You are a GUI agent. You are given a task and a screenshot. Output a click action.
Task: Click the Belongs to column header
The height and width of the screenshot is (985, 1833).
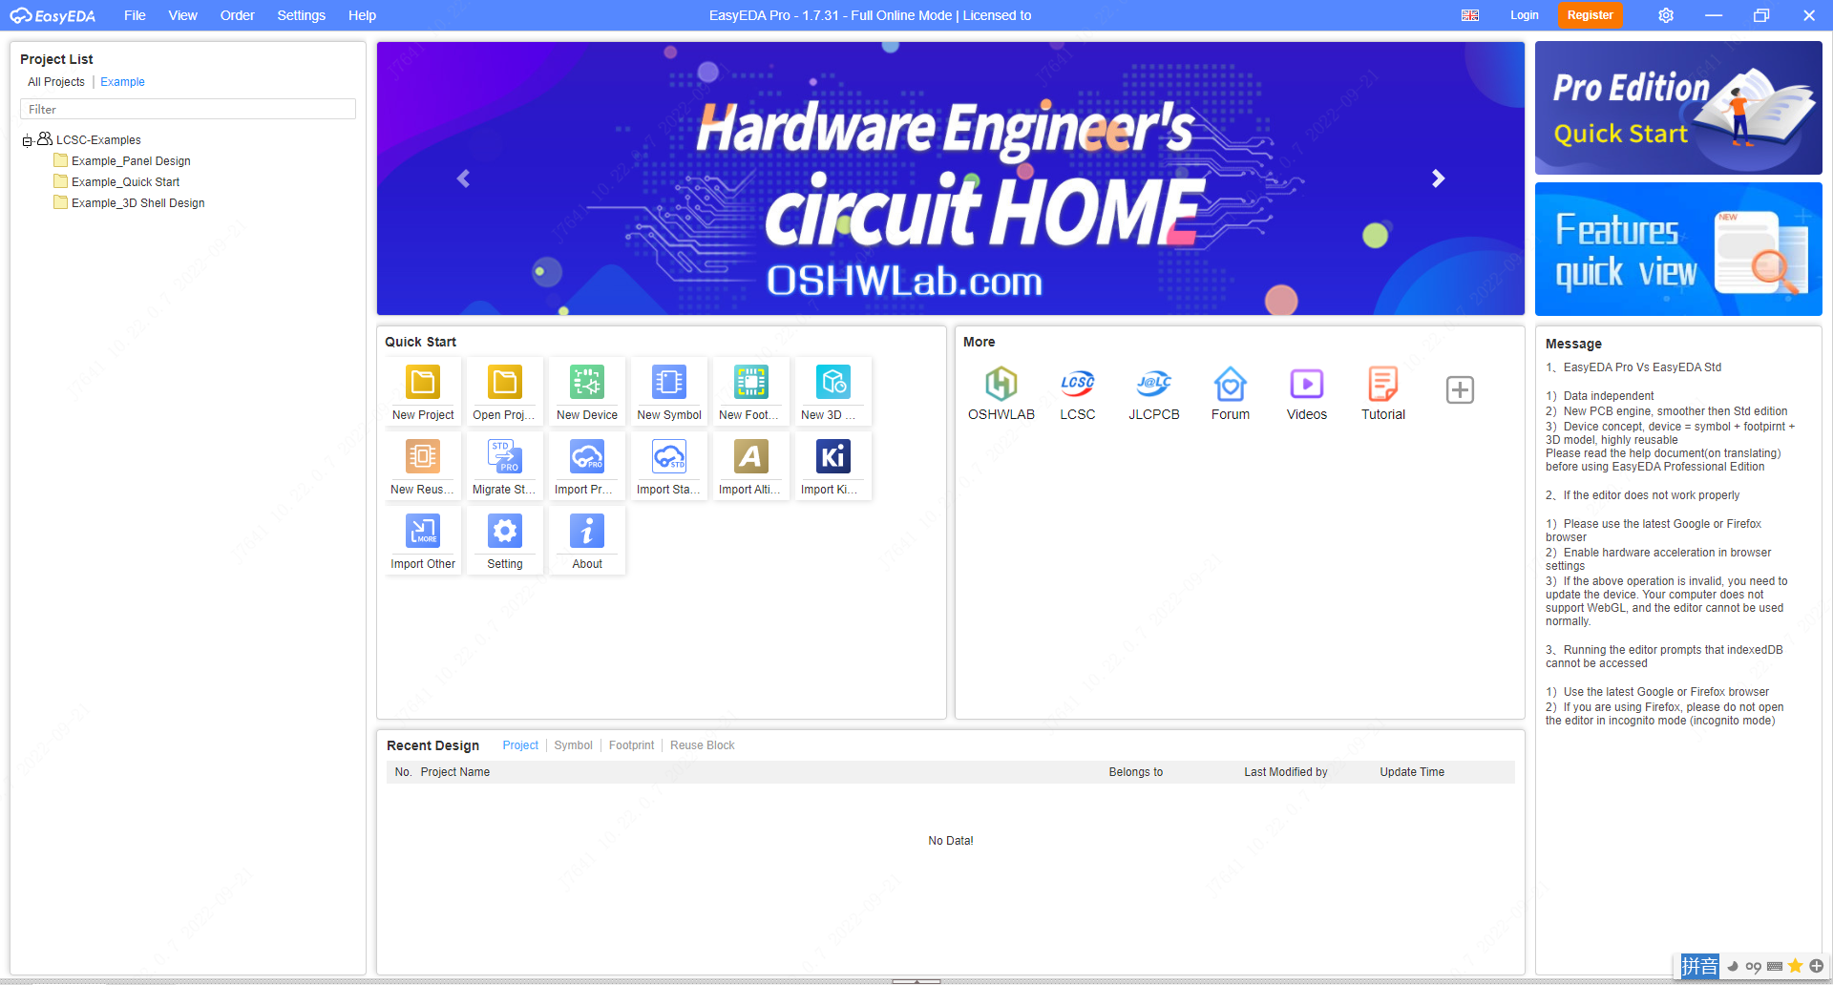click(1135, 772)
